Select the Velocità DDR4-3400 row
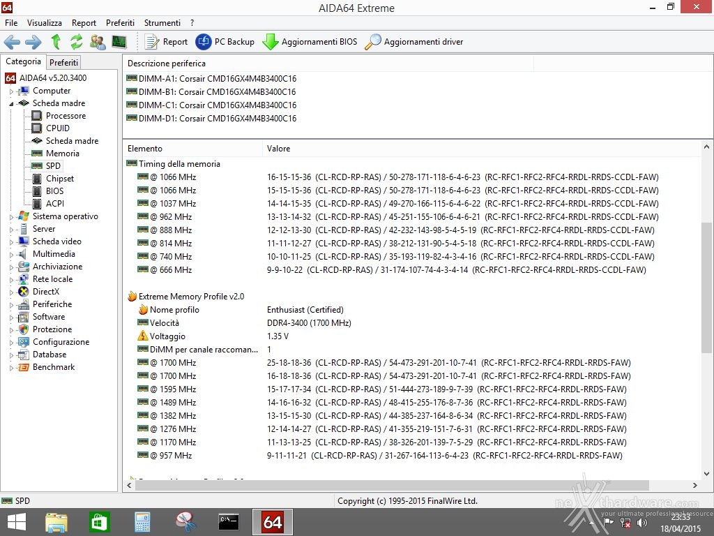This screenshot has width=714, height=536. click(412, 323)
